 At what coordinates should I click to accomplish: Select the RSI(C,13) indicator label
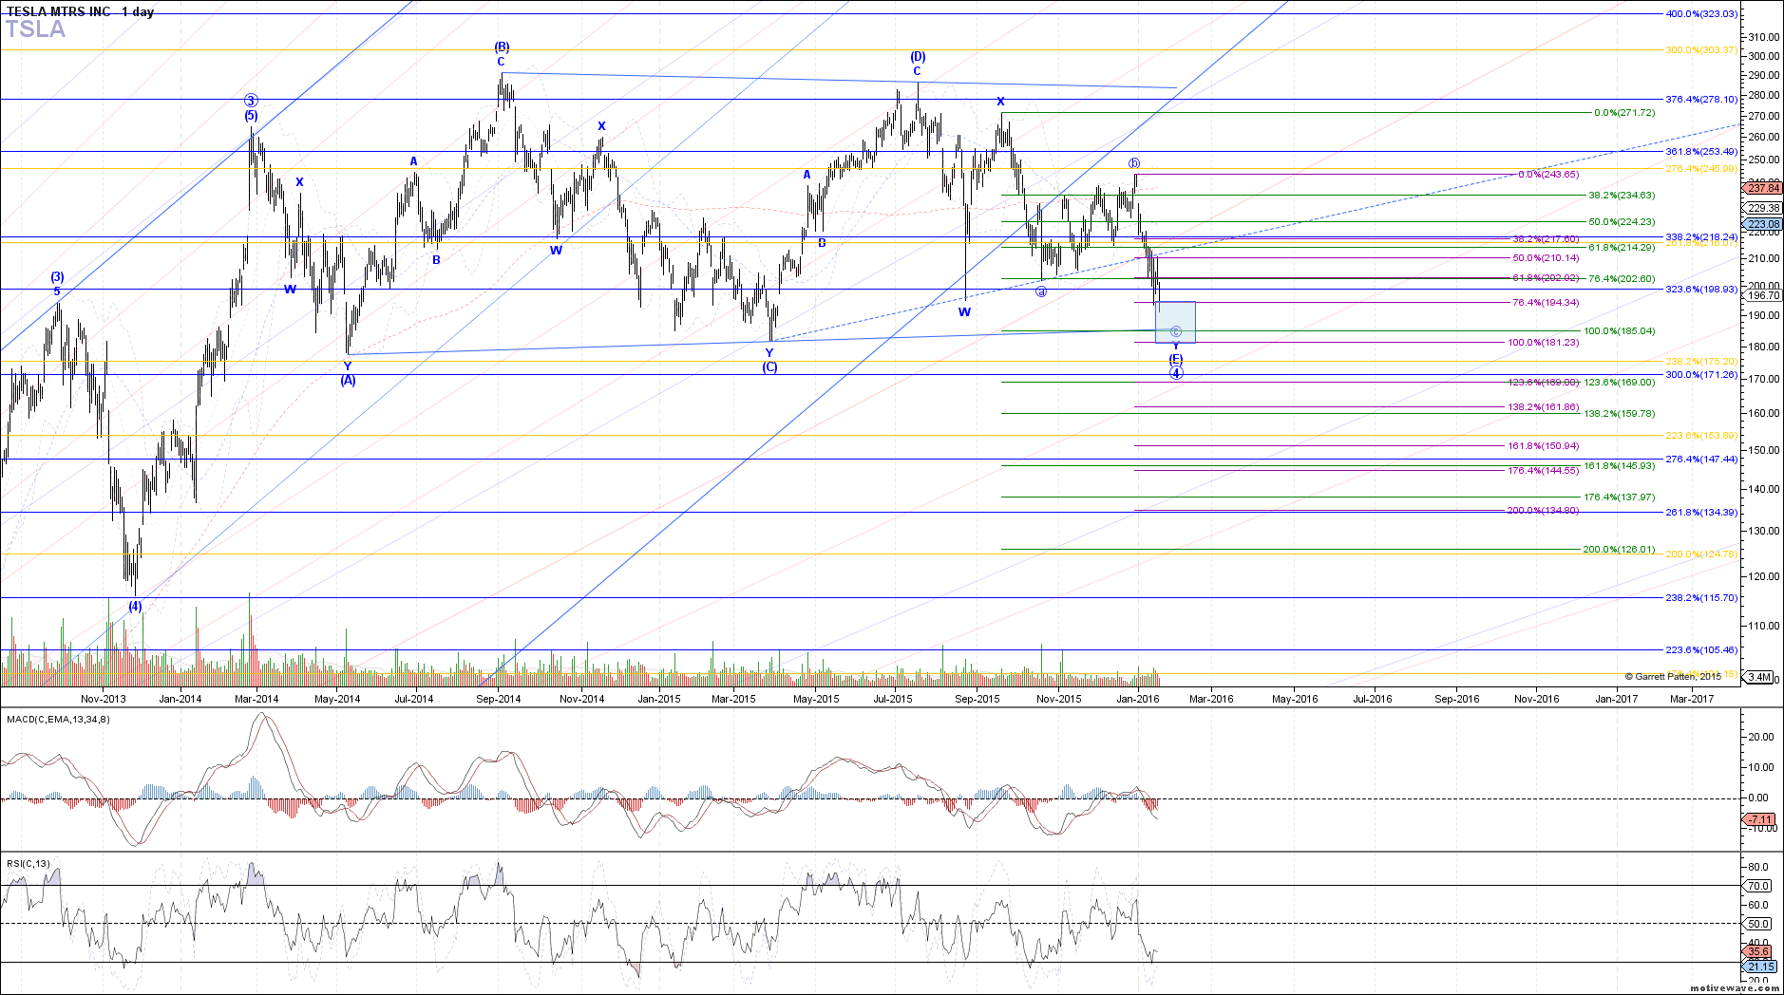pos(28,863)
